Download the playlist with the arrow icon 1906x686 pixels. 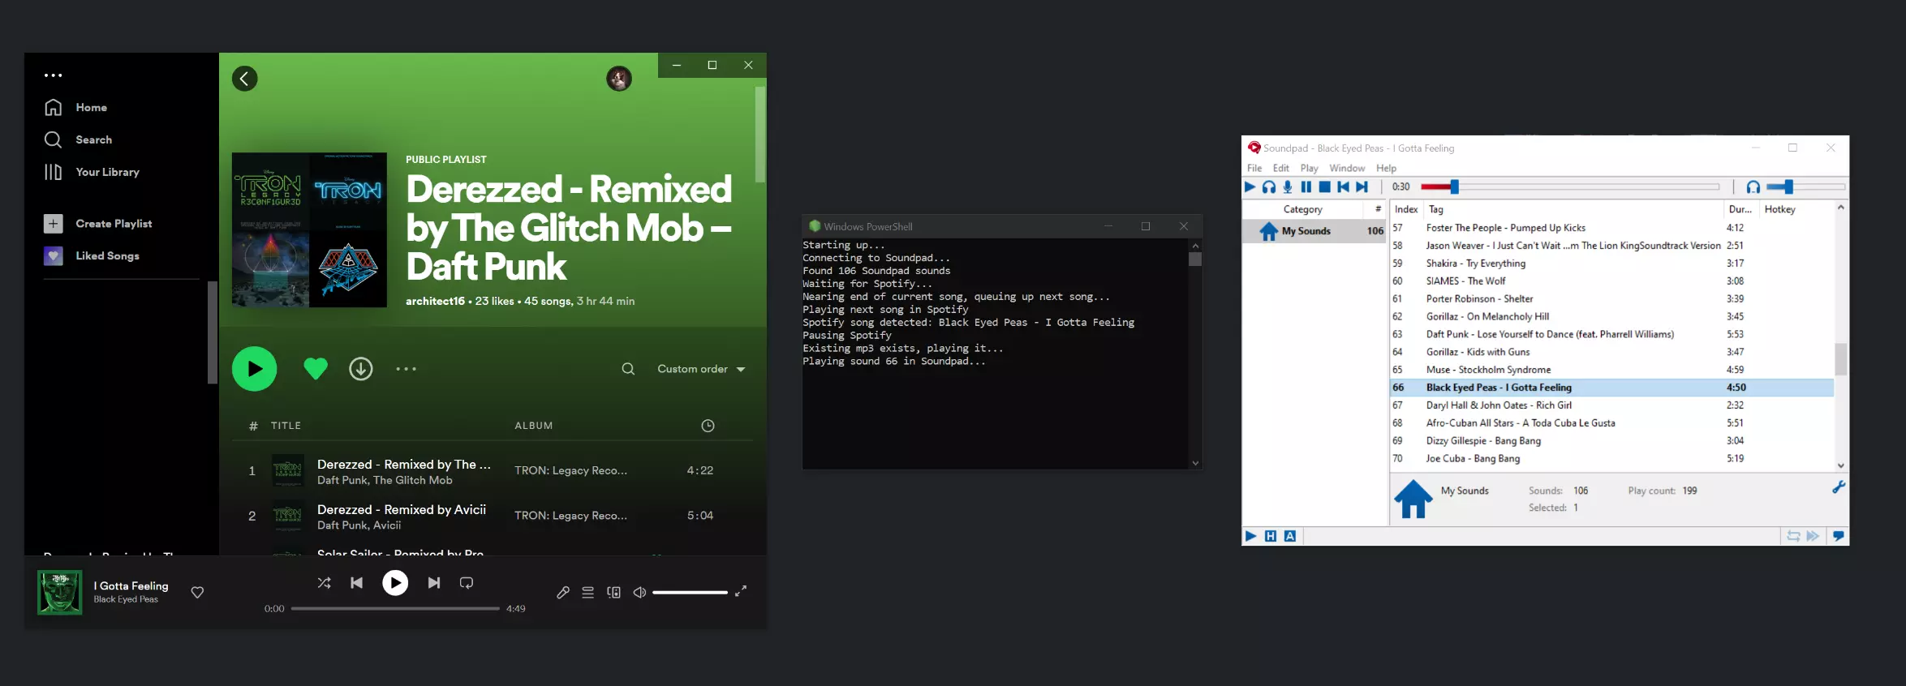[x=361, y=369]
